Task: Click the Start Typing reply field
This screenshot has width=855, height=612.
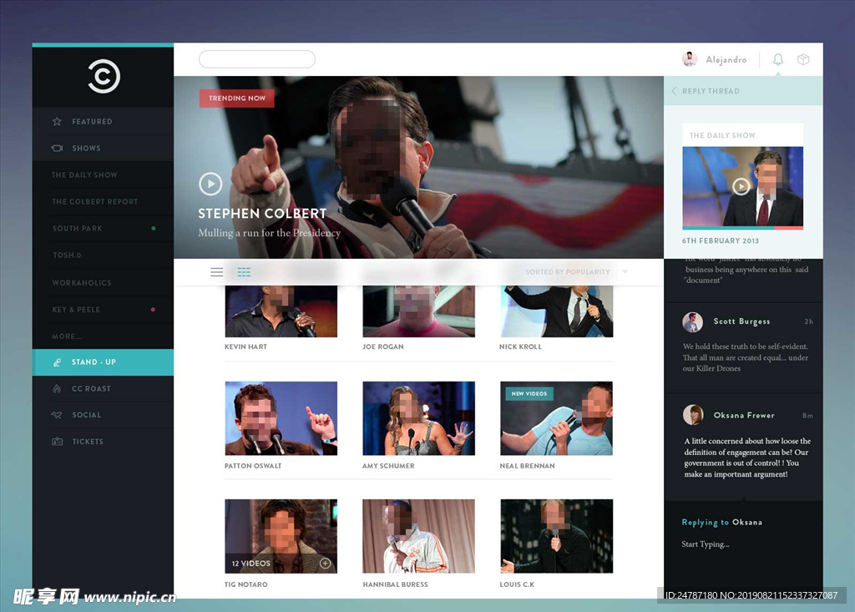Action: click(705, 544)
